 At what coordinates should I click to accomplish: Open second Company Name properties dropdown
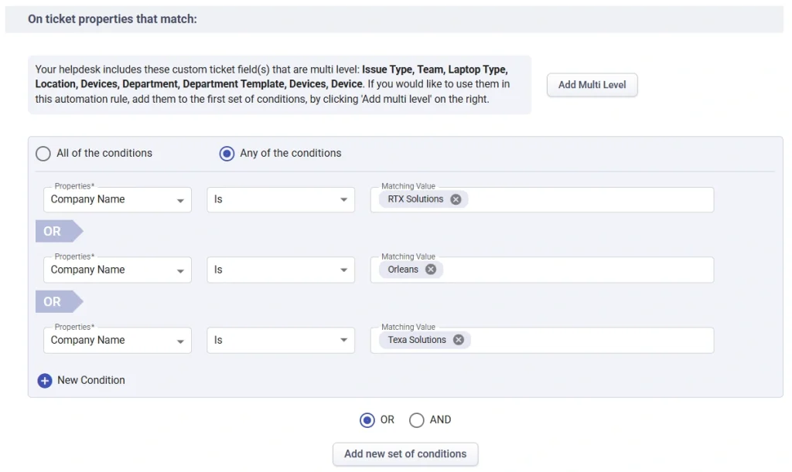point(118,270)
